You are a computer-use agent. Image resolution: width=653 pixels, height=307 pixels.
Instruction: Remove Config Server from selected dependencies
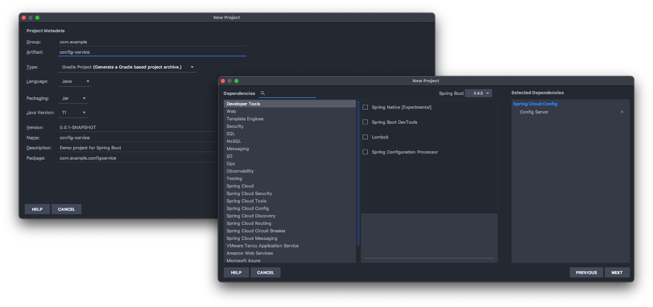point(622,112)
